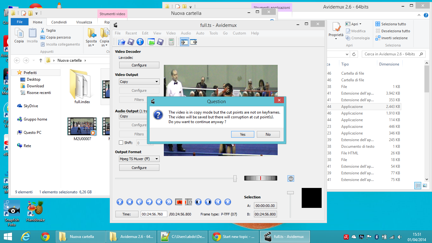Switch to the Visualizza ribbon tab
The image size is (432, 243).
click(84, 22)
